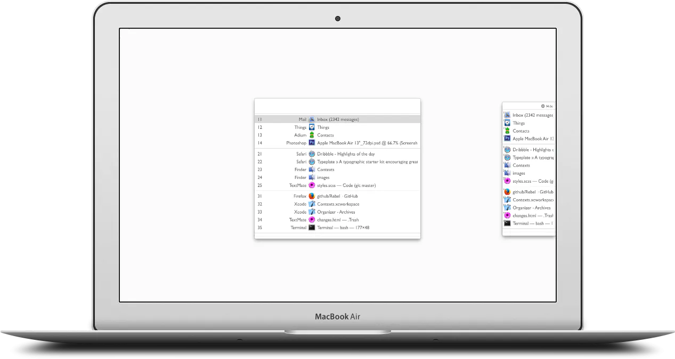Viewport: 675px width, 359px height.
Task: Click 'Things' text in the right sidebar
Action: pos(519,123)
